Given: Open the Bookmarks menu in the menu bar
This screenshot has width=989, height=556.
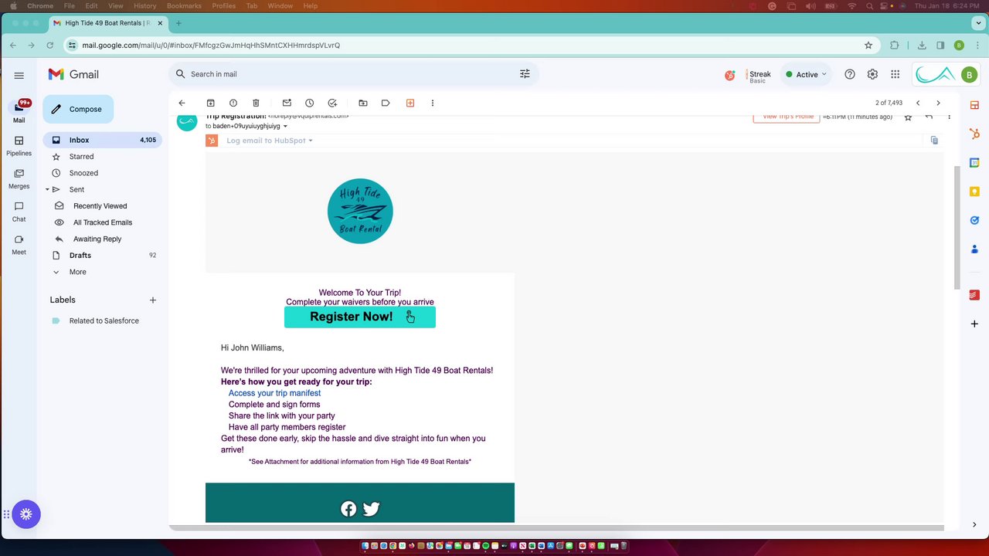Looking at the screenshot, I should (x=184, y=6).
